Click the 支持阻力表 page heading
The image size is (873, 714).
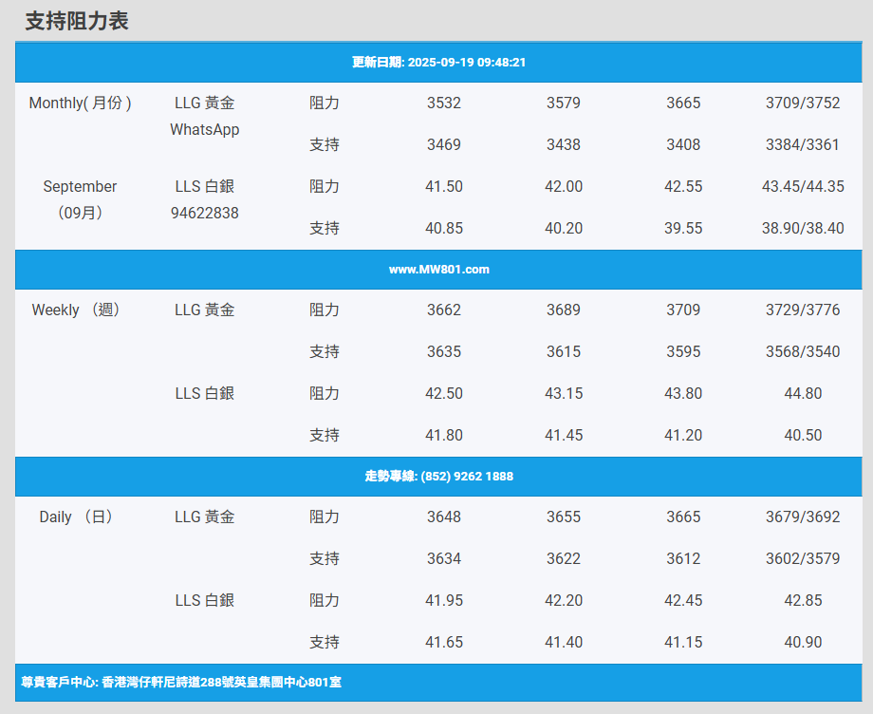(77, 21)
